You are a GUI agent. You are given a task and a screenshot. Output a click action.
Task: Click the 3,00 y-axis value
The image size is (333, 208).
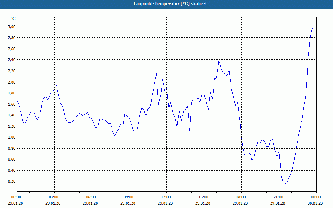click(x=12, y=27)
